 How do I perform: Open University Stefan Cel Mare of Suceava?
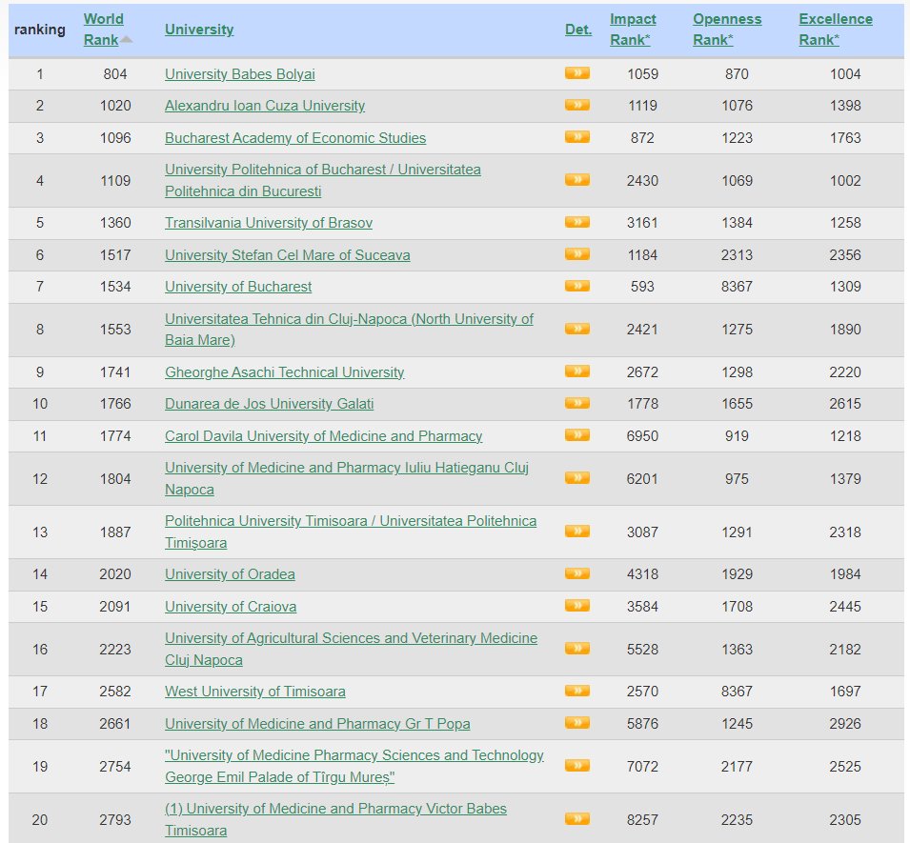(287, 255)
